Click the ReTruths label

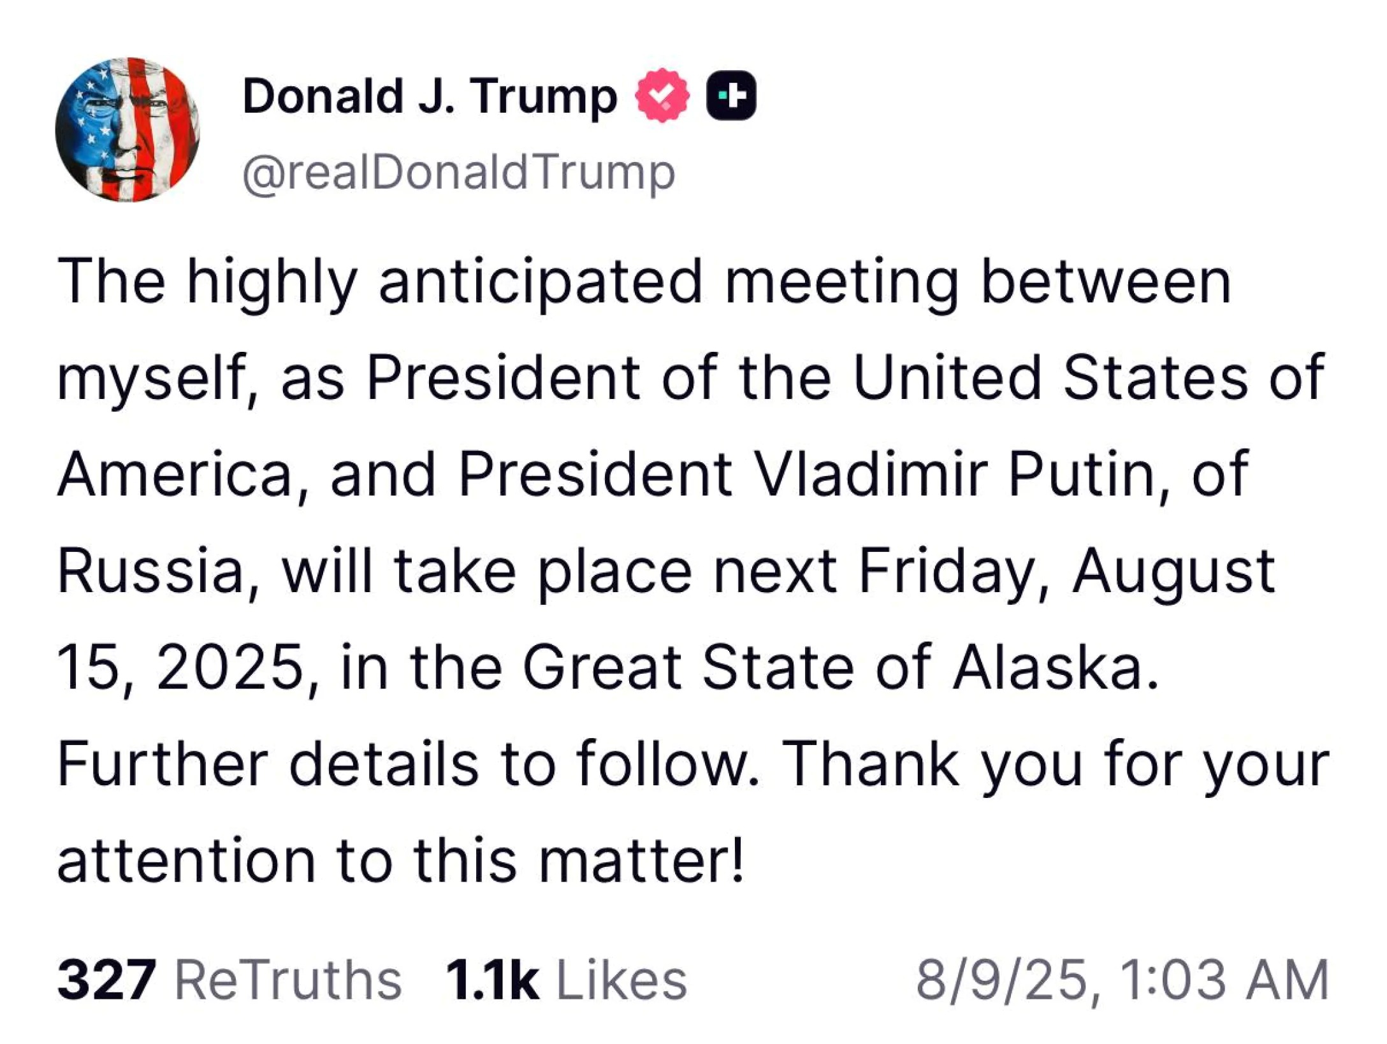tap(288, 979)
